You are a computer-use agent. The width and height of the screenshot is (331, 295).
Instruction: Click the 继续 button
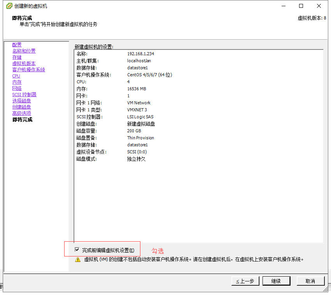click(x=276, y=281)
